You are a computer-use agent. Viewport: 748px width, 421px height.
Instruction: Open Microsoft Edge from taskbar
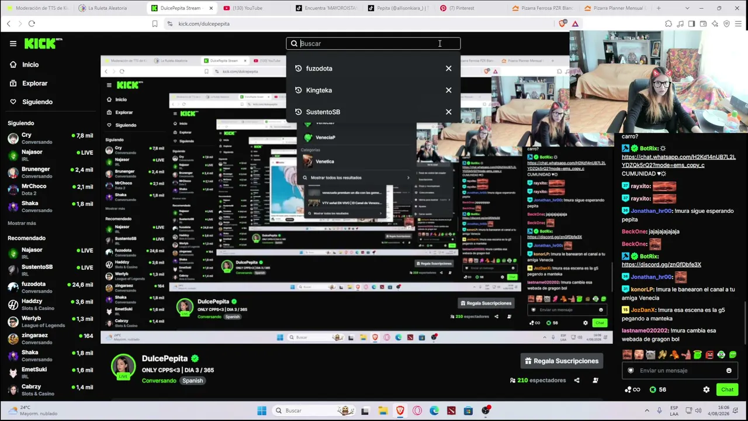tap(434, 410)
